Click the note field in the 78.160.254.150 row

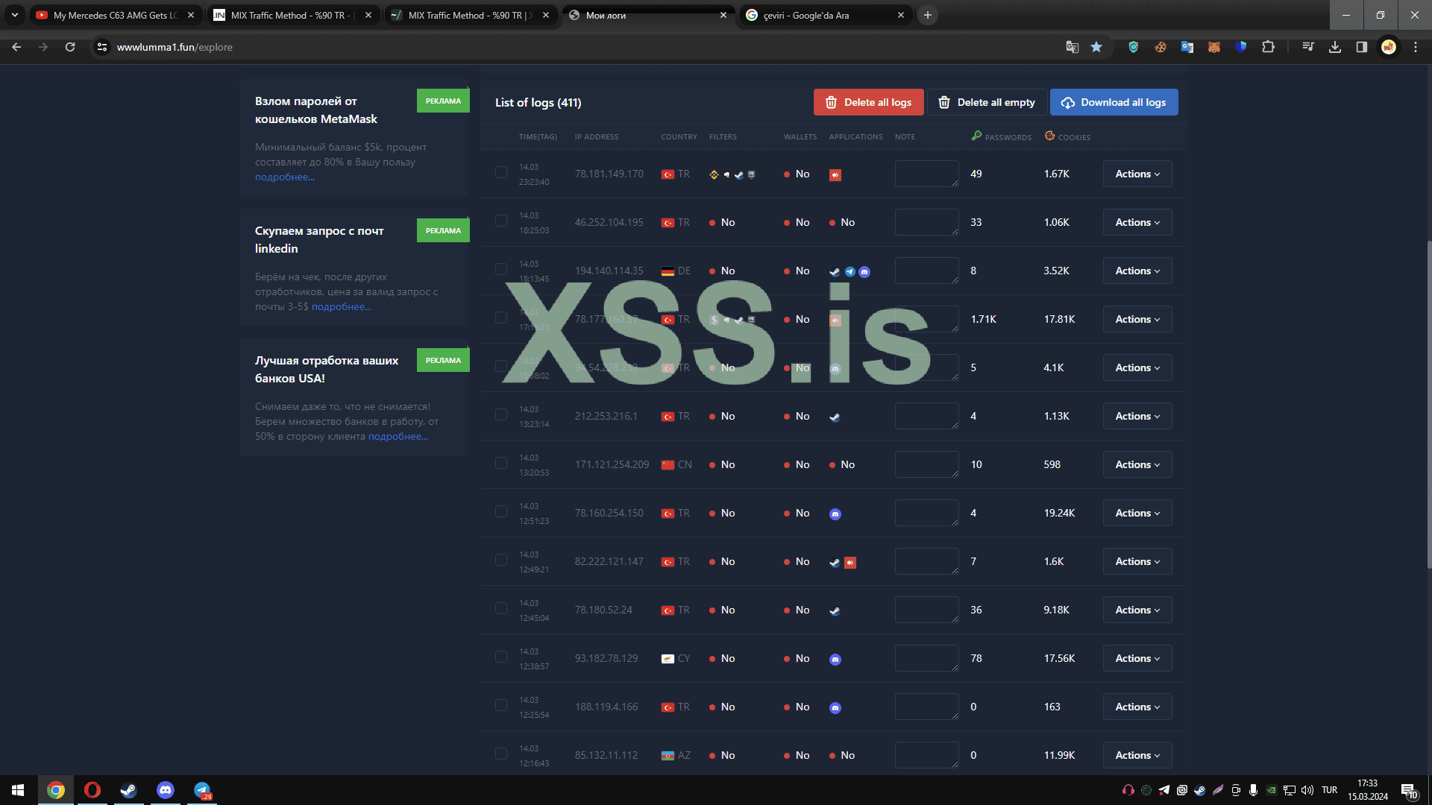[x=926, y=513]
